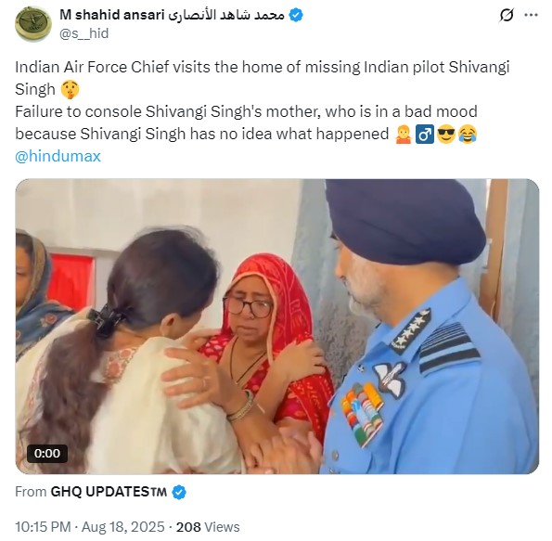Click the person frowning emoji after 'happened'
This screenshot has width=552, height=541.
click(x=404, y=135)
